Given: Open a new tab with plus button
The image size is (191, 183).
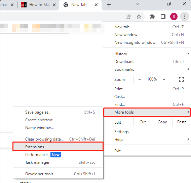Looking at the screenshot, I should pos(109,5).
